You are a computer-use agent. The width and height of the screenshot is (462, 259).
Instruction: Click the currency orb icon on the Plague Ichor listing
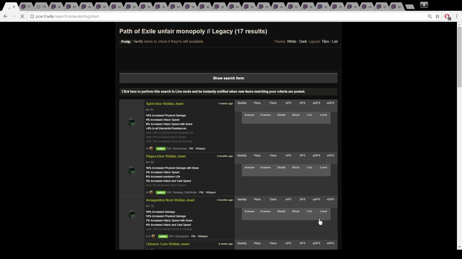click(151, 192)
